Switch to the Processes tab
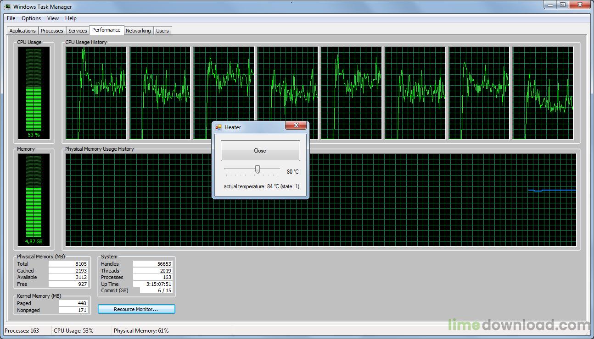 [52, 31]
